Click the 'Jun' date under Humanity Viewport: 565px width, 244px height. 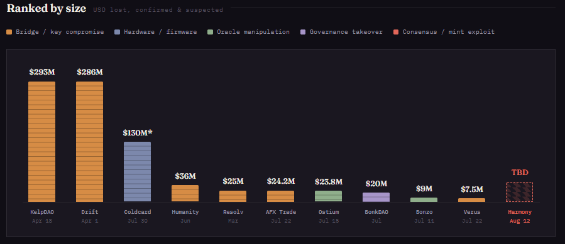click(185, 221)
